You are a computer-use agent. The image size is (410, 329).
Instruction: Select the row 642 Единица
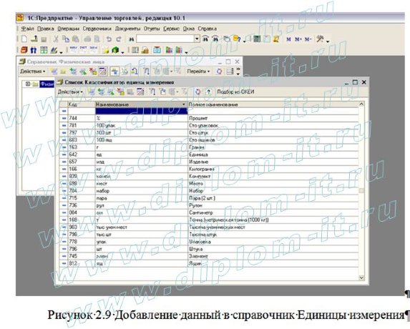click(209, 154)
